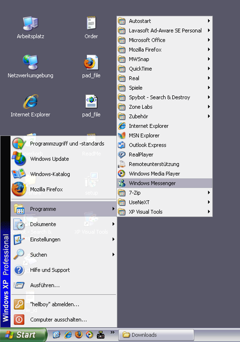Open the XP Visual Tools program folder
Screen dimensions: 240x342
[x=164, y=212]
